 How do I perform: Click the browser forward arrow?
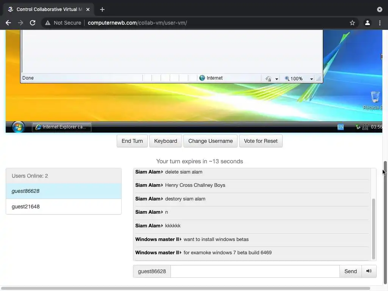coord(20,23)
